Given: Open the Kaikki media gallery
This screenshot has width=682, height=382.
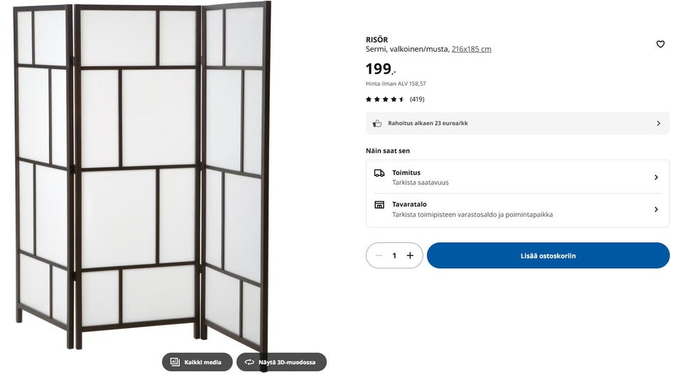Looking at the screenshot, I should 196,362.
